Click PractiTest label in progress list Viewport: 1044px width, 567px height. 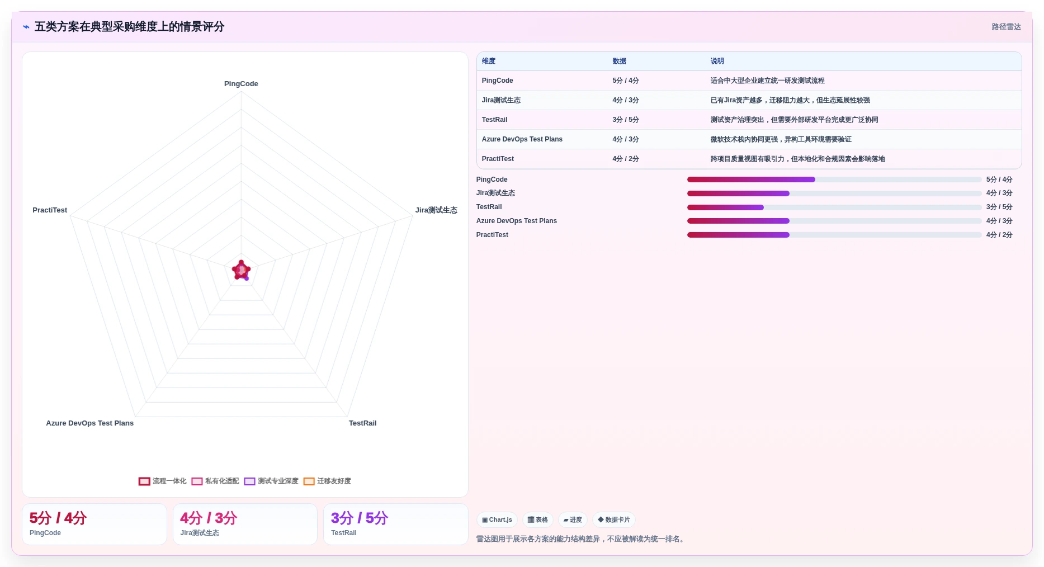(x=492, y=235)
